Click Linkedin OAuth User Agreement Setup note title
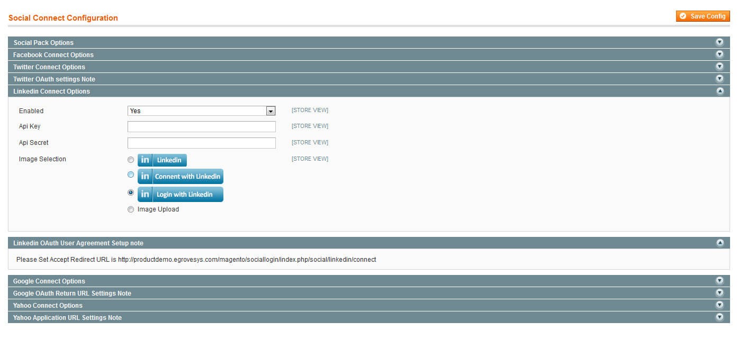738x340 pixels. [x=78, y=243]
